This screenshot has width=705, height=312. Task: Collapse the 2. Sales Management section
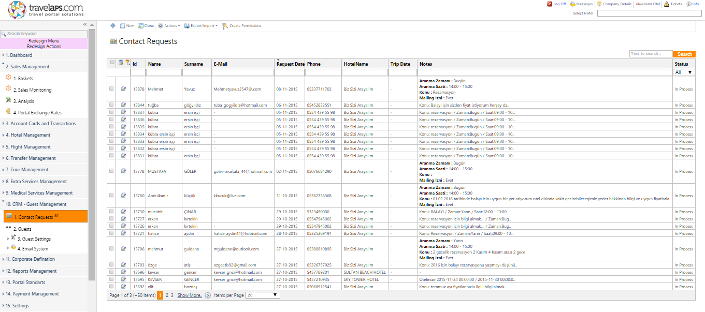pyautogui.click(x=44, y=66)
